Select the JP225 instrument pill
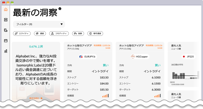 point(188,57)
